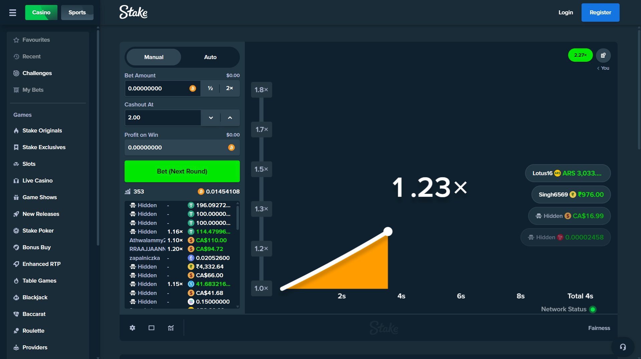Decrease Cashout At value with down chevron
This screenshot has height=359, width=641.
pyautogui.click(x=211, y=118)
